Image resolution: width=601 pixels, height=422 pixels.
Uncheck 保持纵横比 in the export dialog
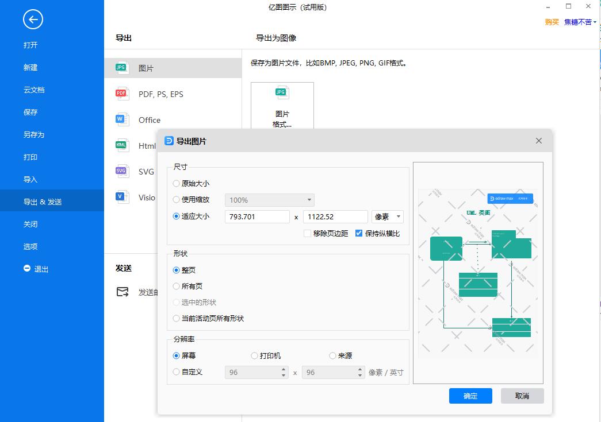tap(359, 233)
